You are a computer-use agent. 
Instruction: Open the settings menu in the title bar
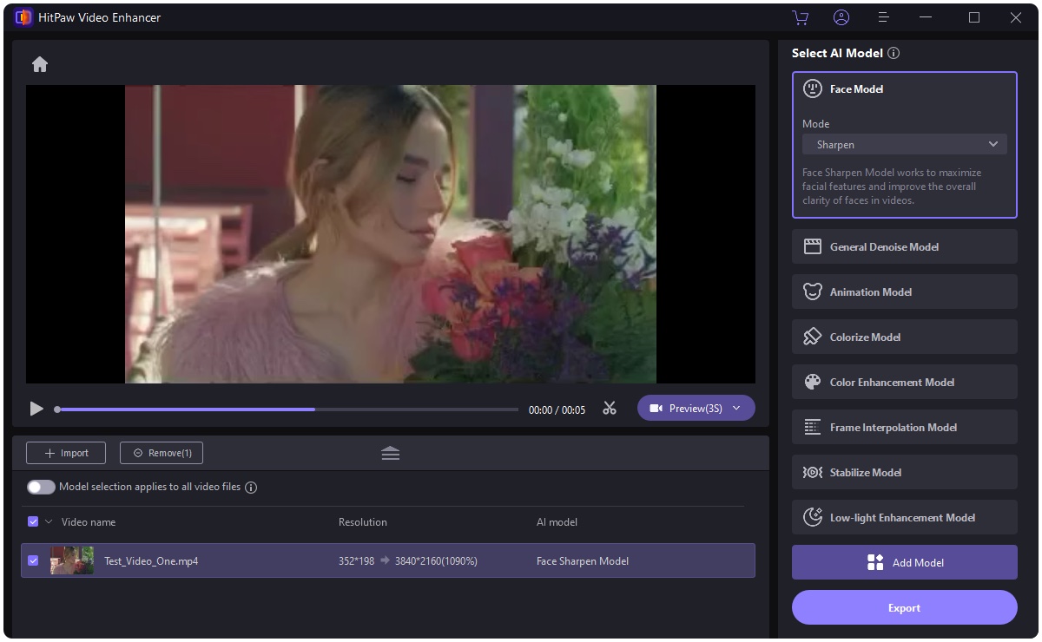[x=883, y=17]
